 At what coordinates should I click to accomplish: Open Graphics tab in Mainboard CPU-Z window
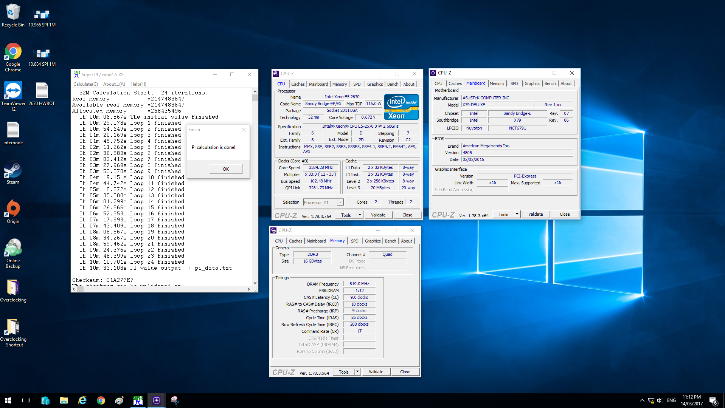coord(532,83)
